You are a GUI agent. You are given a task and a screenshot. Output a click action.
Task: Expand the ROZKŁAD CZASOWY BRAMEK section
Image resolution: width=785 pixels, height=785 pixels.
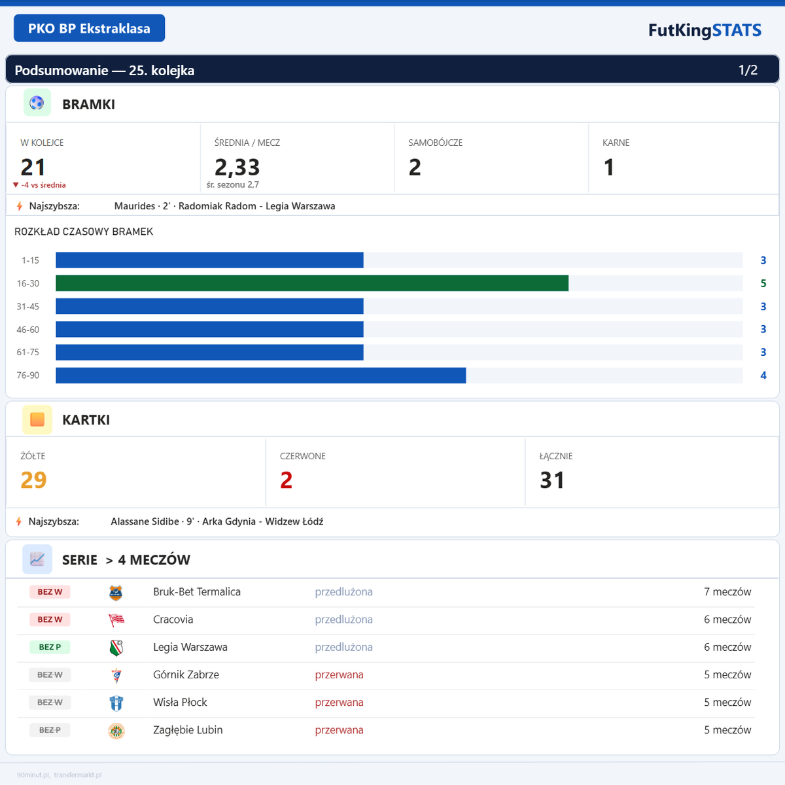(84, 231)
